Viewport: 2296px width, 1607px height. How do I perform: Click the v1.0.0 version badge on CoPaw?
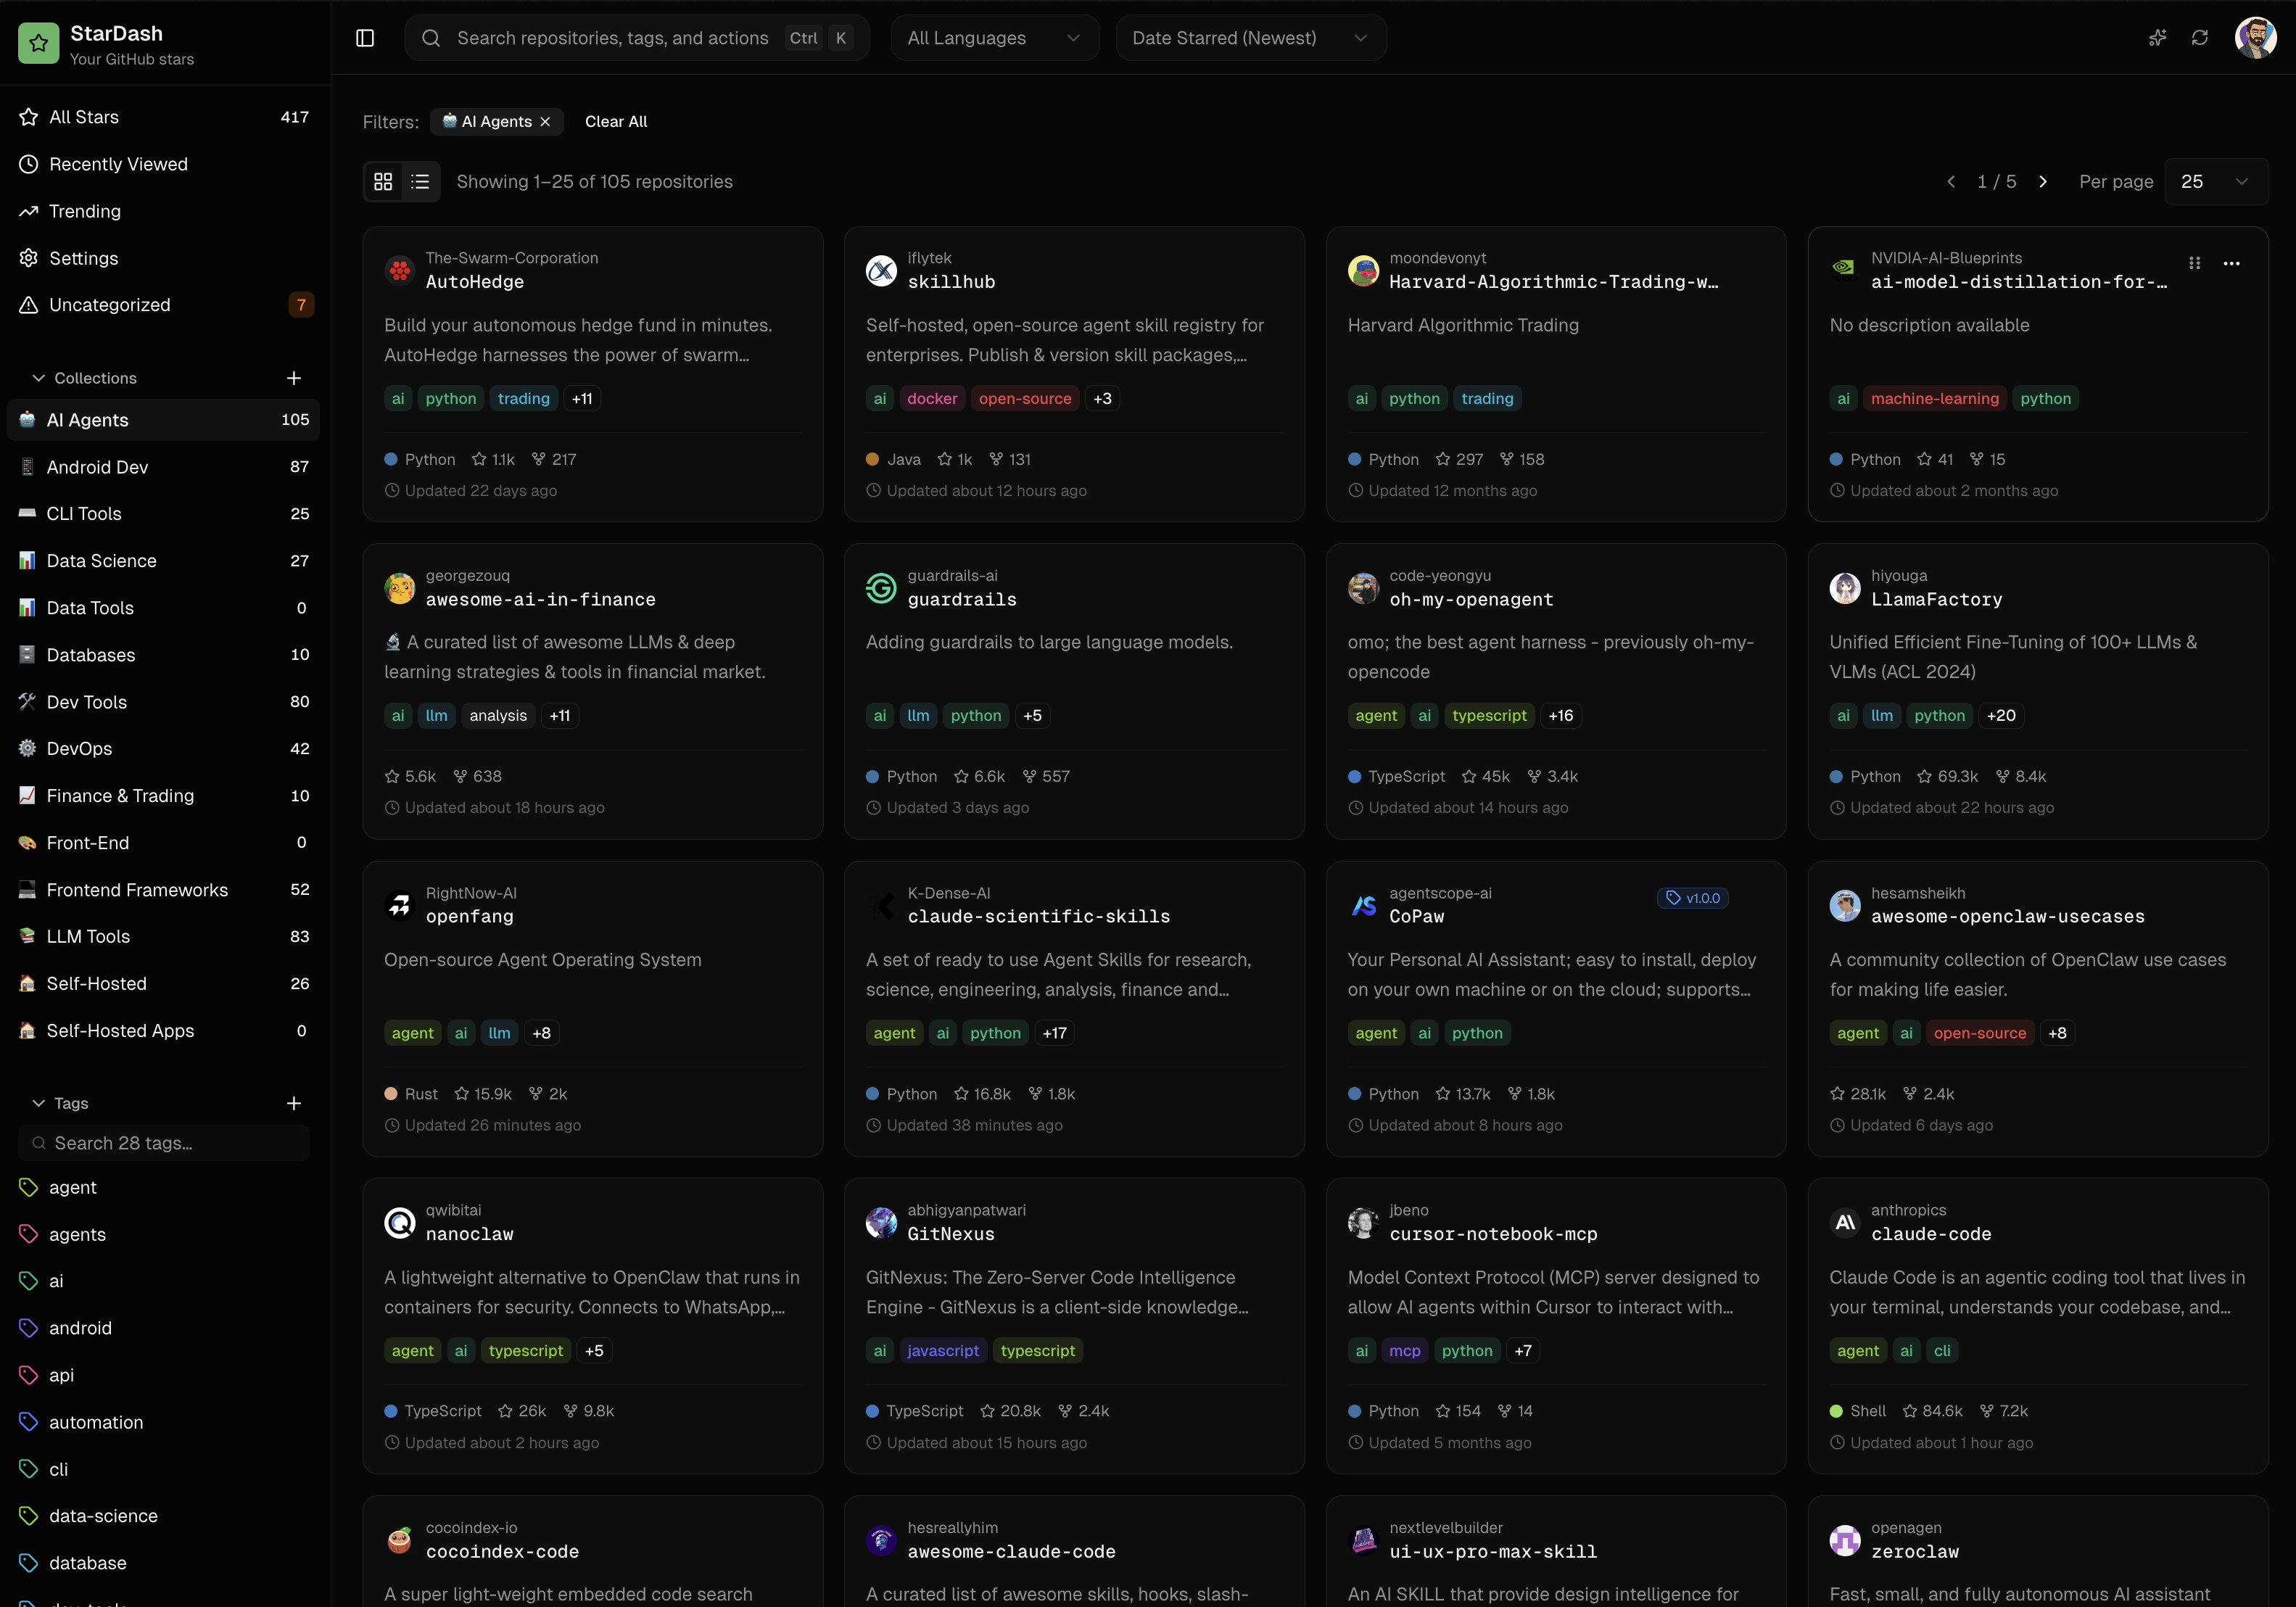[1693, 898]
